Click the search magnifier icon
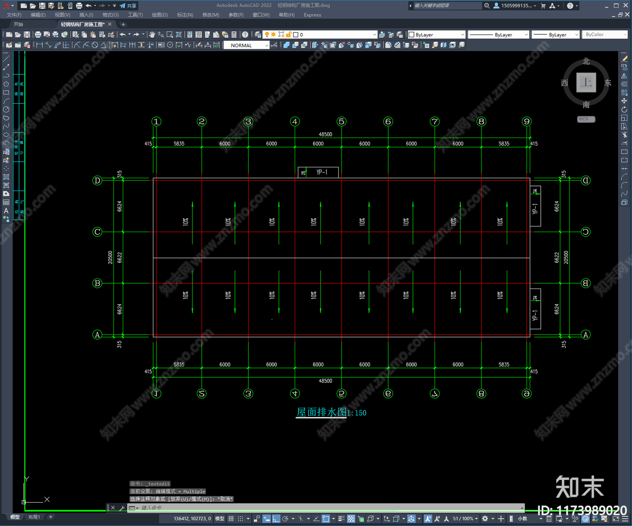This screenshot has width=632, height=526. point(487,6)
